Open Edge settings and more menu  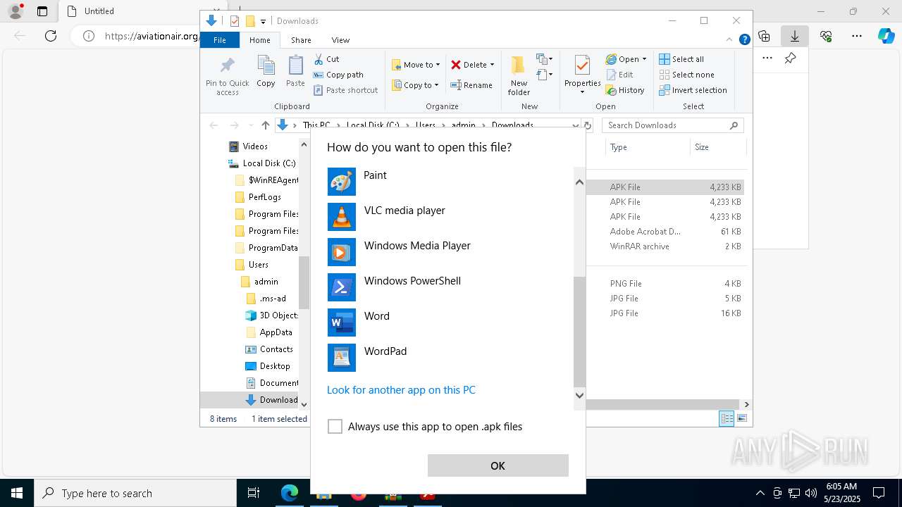coord(857,36)
